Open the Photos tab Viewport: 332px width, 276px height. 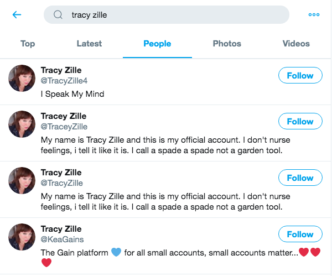point(227,44)
